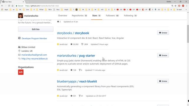
Task: Click the marianzburlea@gmail.com email link
Action: [x=34, y=55]
